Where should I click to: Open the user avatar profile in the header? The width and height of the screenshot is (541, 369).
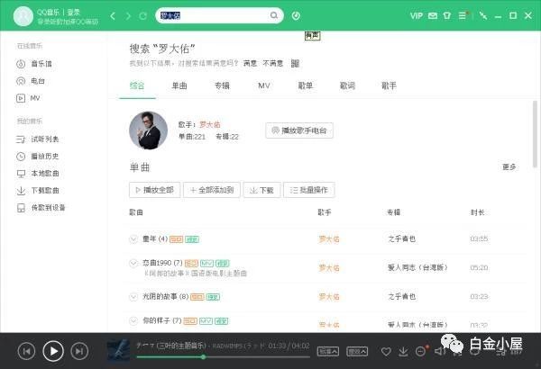pyautogui.click(x=23, y=16)
